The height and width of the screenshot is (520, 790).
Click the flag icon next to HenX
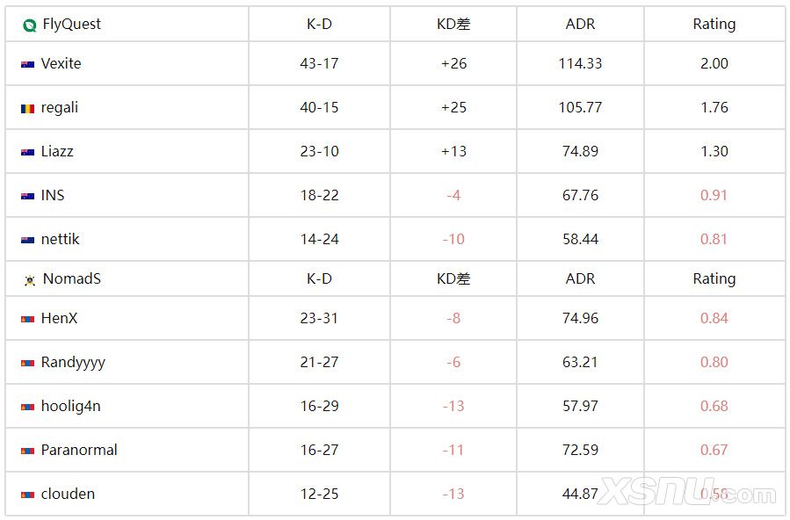point(27,319)
